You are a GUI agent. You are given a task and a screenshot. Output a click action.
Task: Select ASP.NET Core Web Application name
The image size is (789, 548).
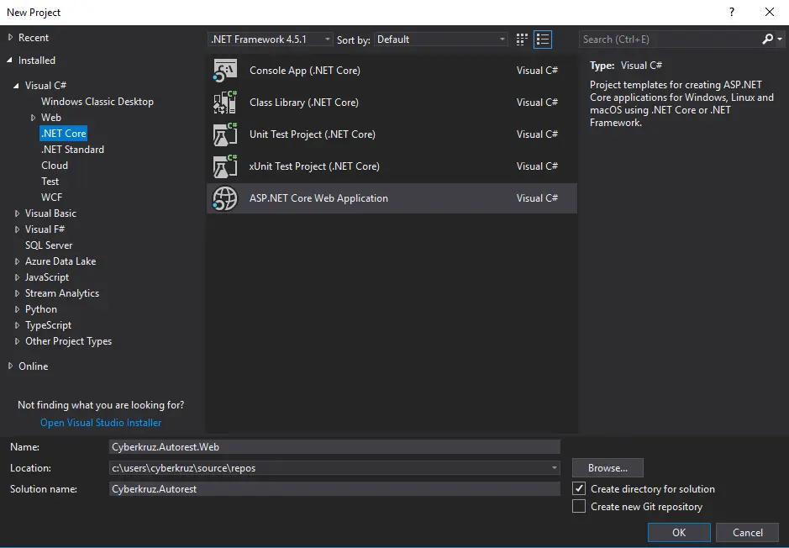coord(318,198)
